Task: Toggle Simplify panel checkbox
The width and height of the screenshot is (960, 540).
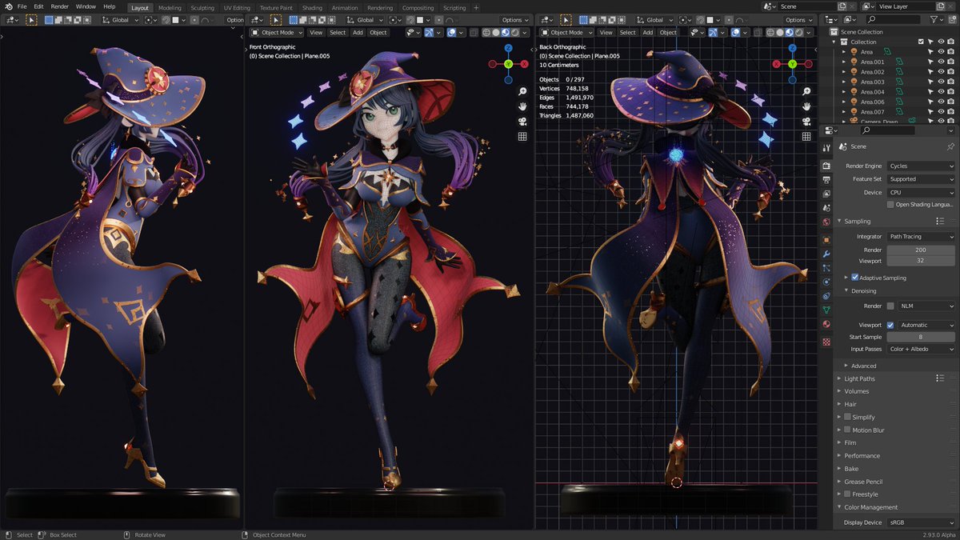Action: click(x=847, y=417)
